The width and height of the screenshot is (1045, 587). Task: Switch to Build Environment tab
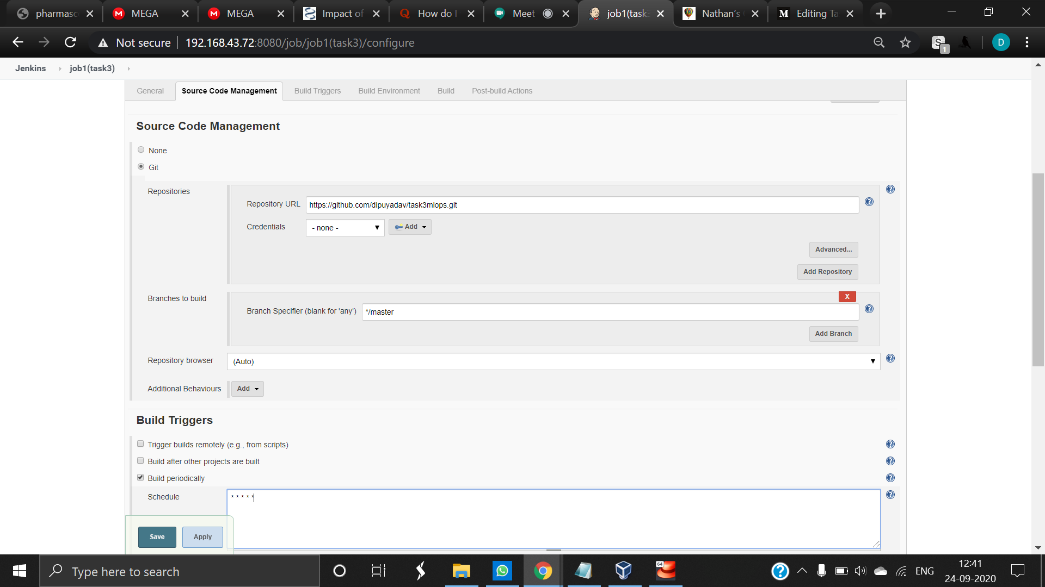pos(389,91)
